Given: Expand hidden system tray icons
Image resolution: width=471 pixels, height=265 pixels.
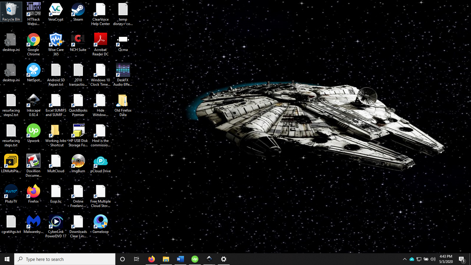Looking at the screenshot, I should tap(405, 259).
